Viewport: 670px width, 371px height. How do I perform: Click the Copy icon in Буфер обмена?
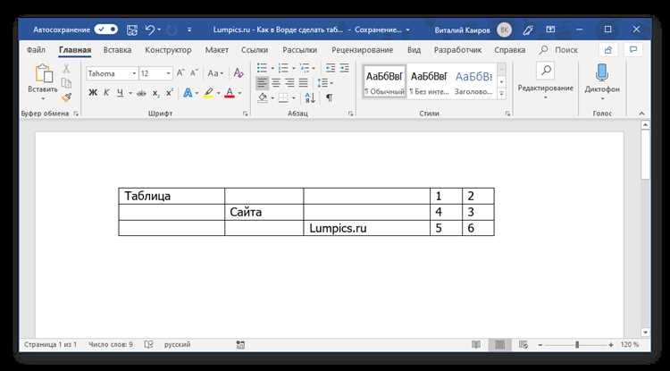[66, 83]
